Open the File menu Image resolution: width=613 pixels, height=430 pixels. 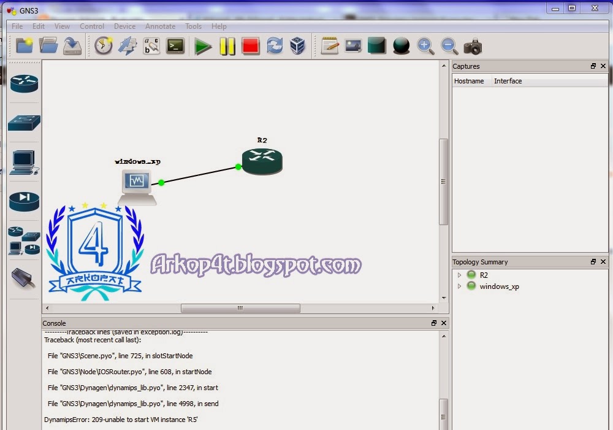click(17, 26)
